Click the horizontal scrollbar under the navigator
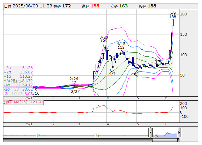The image size is (202, 145). click(x=93, y=140)
